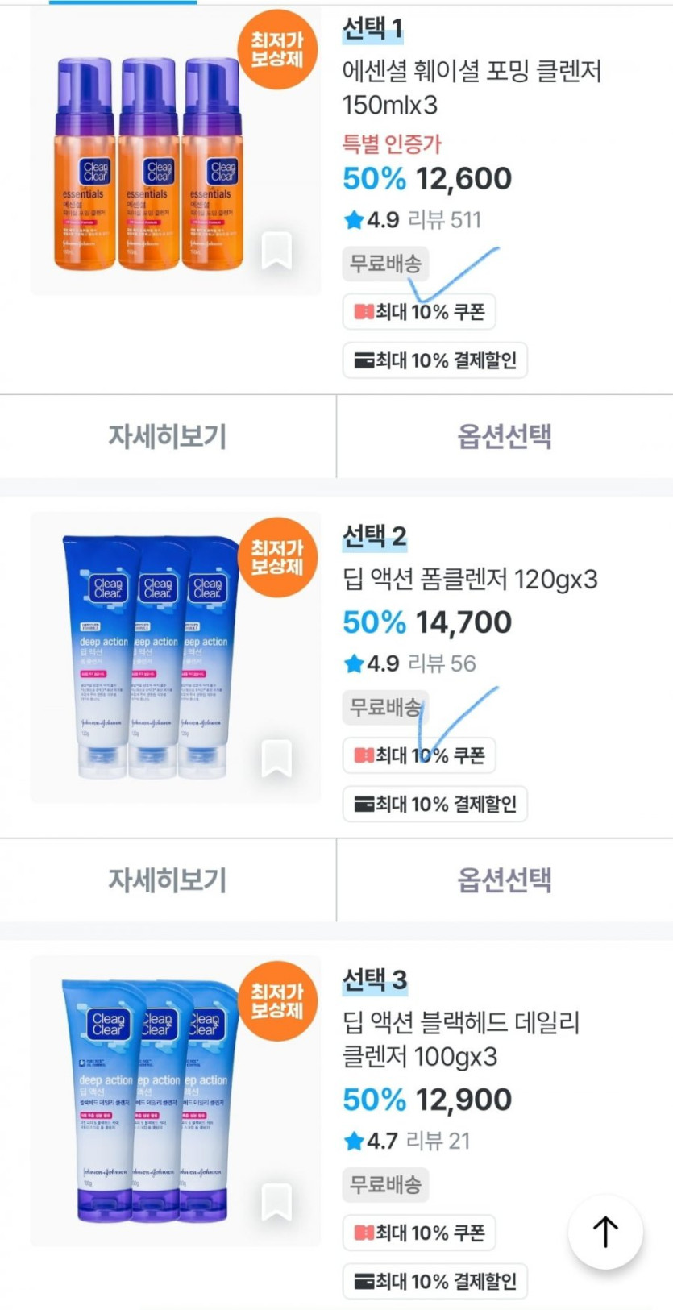Open 옵션선택 for 선택 2 product
The width and height of the screenshot is (673, 1310).
pyautogui.click(x=505, y=880)
